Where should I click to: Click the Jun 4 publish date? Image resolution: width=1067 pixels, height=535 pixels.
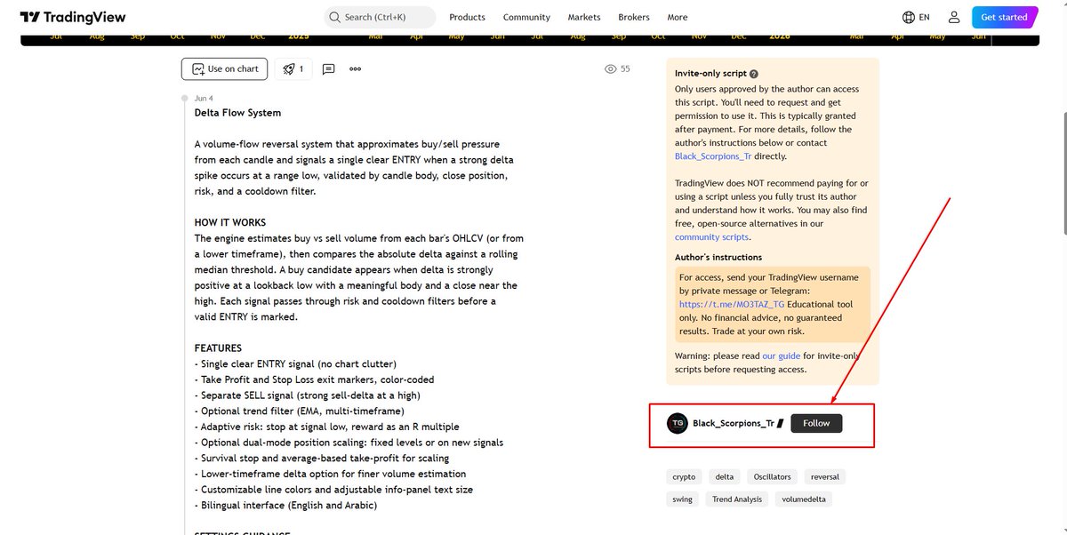204,99
